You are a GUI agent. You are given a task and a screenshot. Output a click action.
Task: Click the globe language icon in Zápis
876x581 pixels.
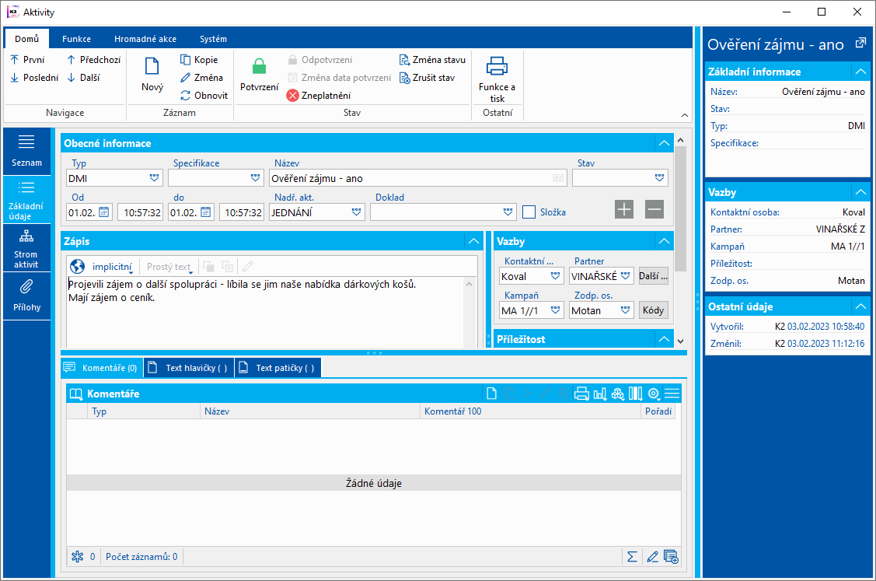77,267
